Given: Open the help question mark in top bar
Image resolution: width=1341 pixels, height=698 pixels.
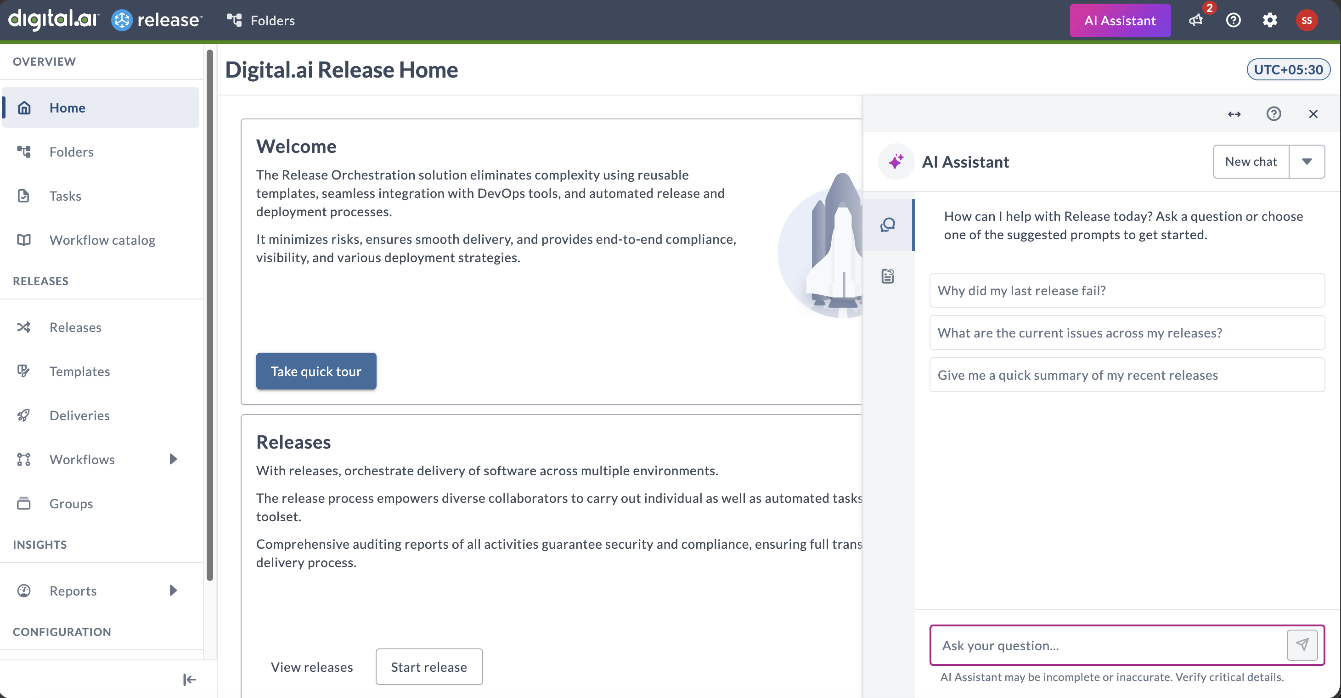Looking at the screenshot, I should [x=1233, y=20].
